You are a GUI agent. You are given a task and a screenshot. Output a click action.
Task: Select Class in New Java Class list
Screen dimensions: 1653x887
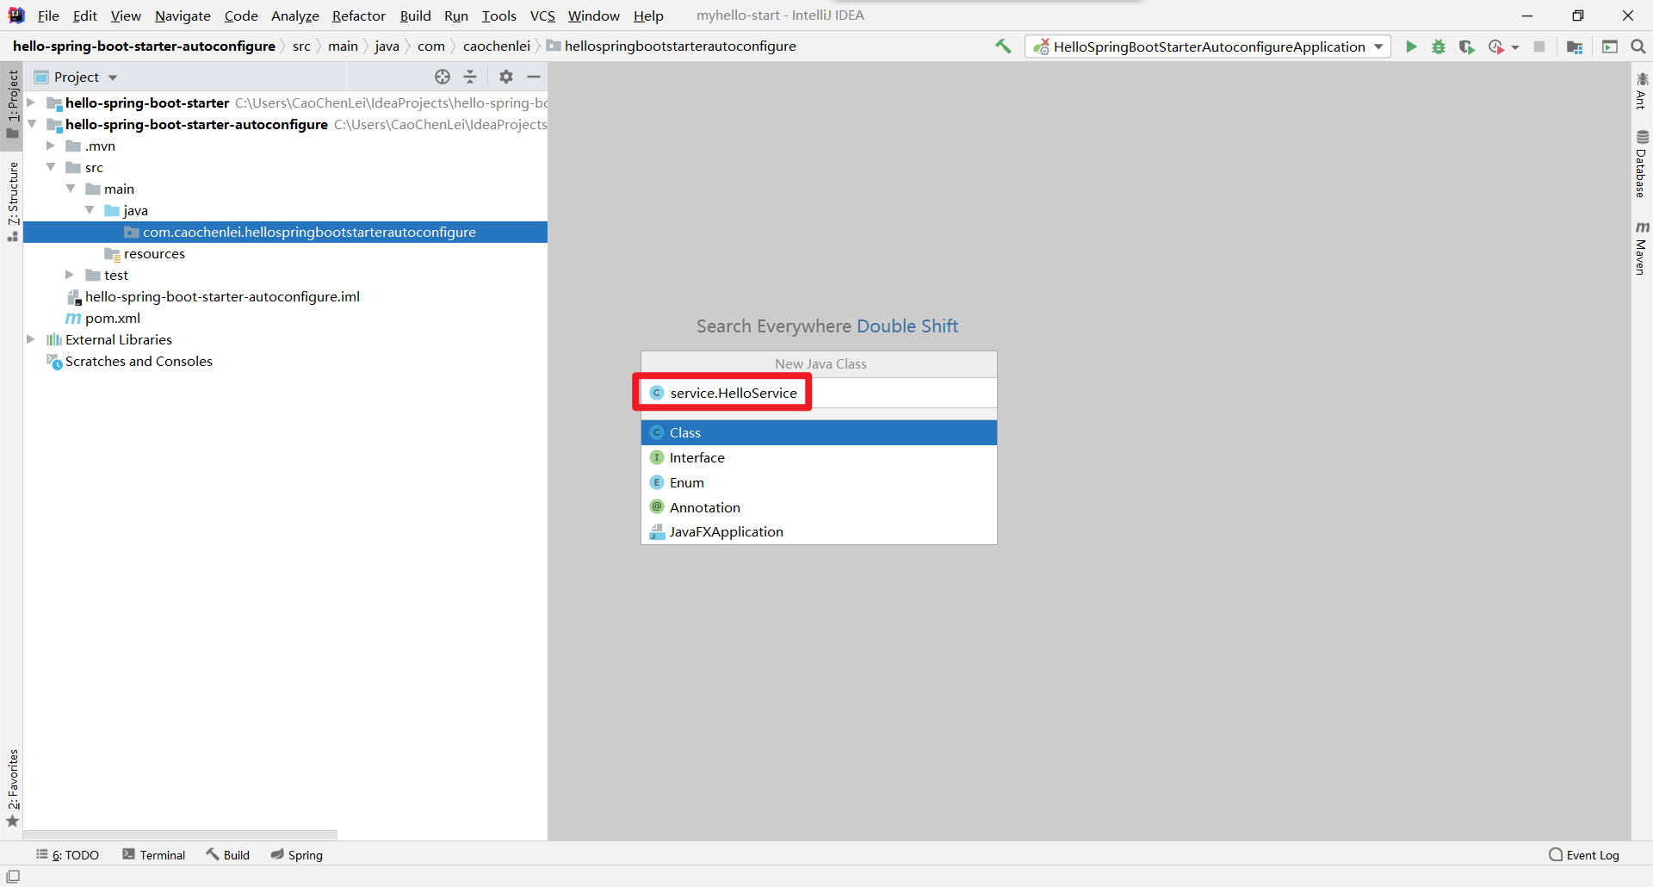[819, 432]
